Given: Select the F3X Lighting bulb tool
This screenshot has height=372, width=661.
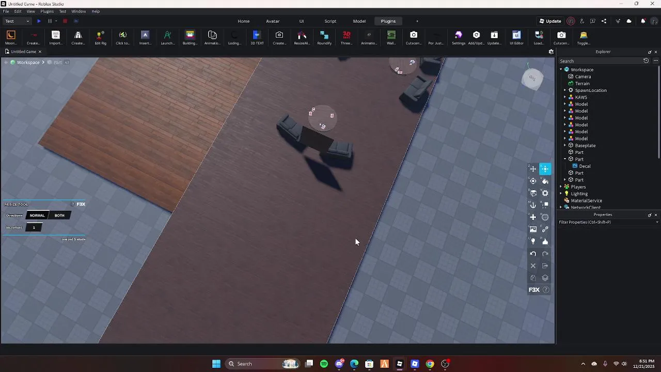Looking at the screenshot, I should click(533, 241).
